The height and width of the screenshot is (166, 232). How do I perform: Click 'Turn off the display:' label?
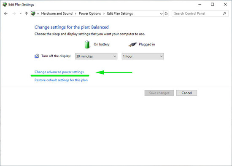[56, 56]
